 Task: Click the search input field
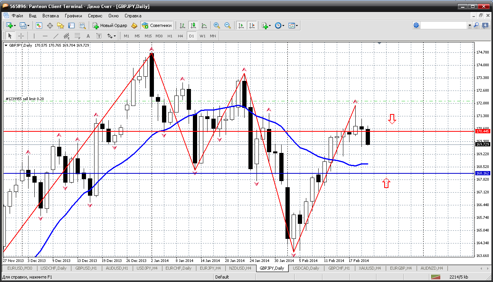(444, 25)
